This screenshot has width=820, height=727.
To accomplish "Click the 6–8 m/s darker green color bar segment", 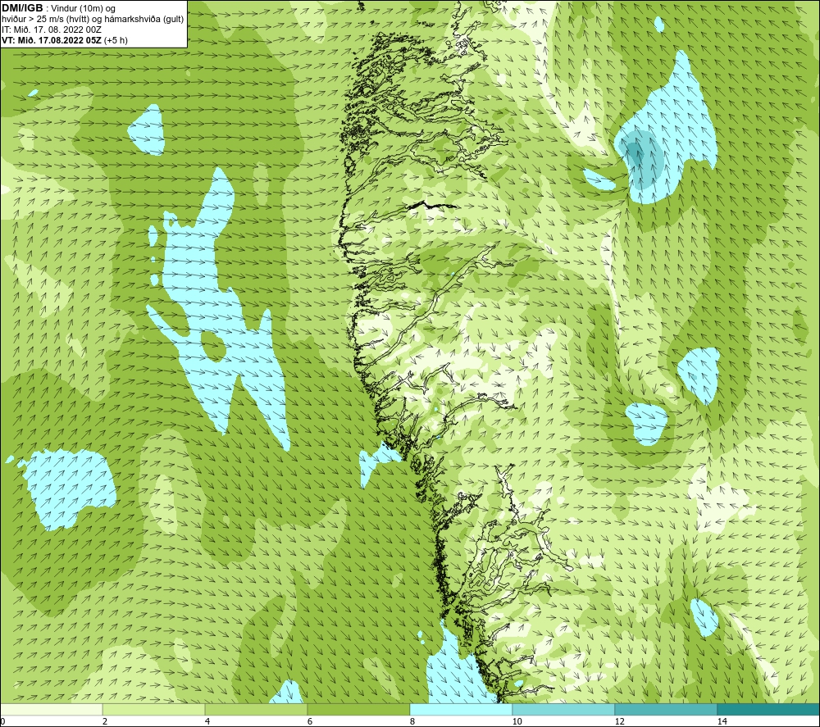I will coord(359,709).
